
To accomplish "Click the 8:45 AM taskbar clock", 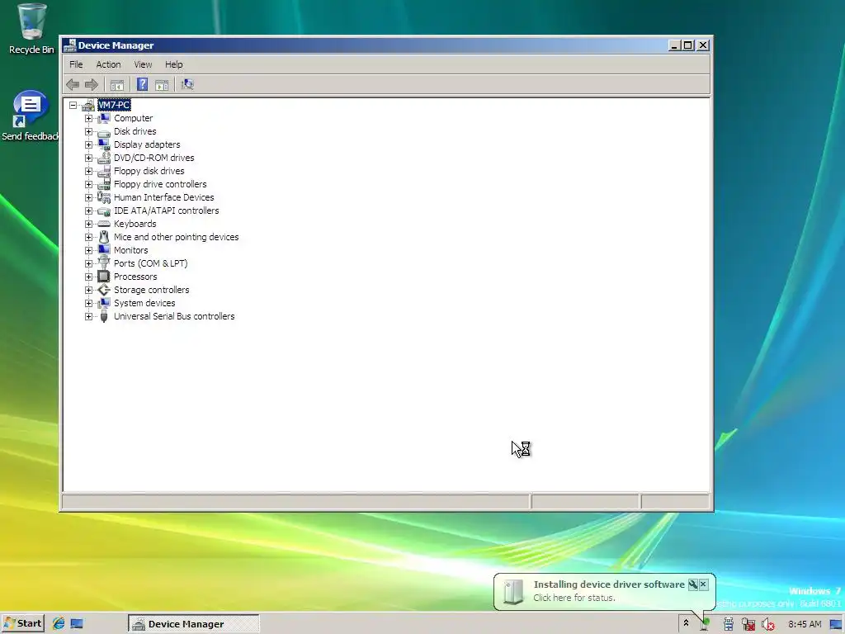I will 805,624.
